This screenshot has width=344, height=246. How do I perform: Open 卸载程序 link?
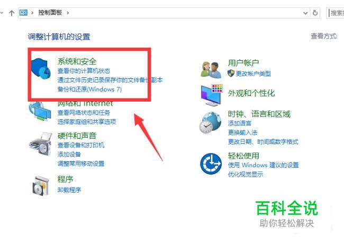pyautogui.click(x=69, y=189)
